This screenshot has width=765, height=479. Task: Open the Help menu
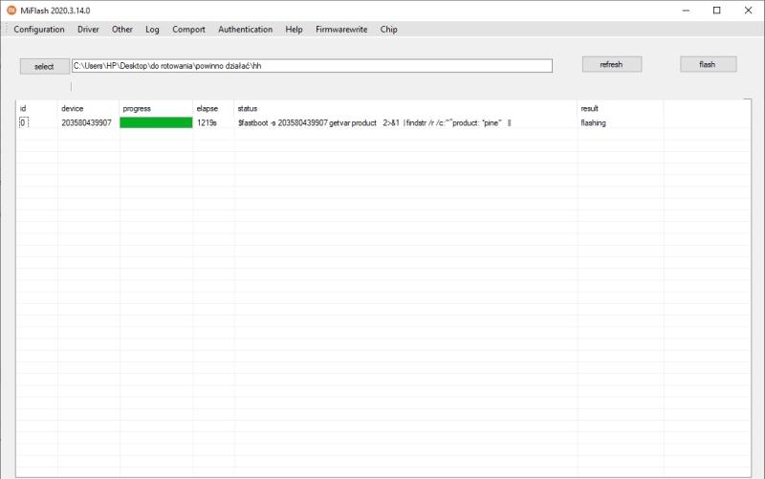tap(294, 30)
